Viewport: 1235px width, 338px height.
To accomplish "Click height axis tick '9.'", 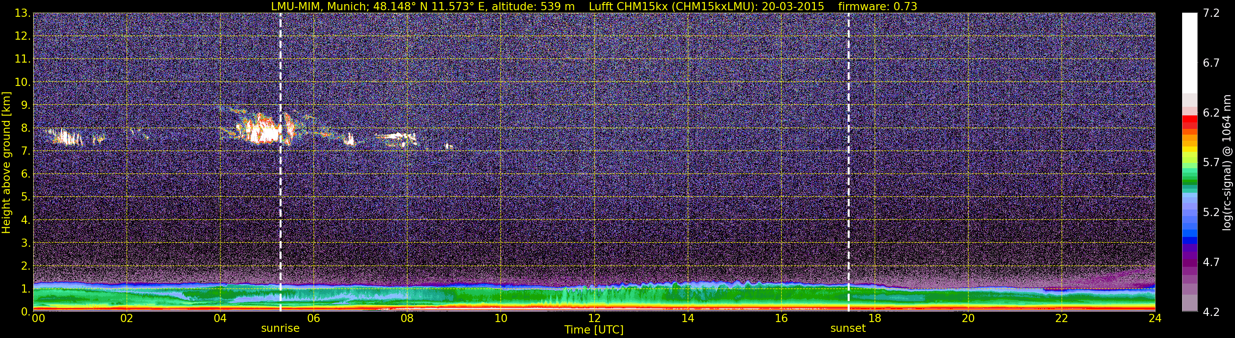I will pyautogui.click(x=25, y=105).
